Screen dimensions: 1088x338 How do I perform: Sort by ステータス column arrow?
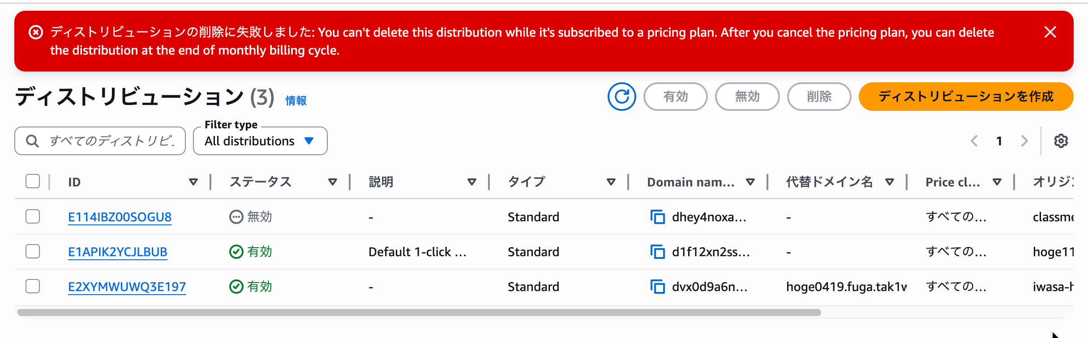(x=332, y=182)
